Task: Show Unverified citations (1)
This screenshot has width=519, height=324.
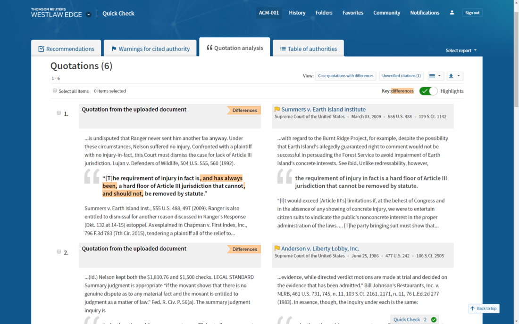Action: click(401, 76)
